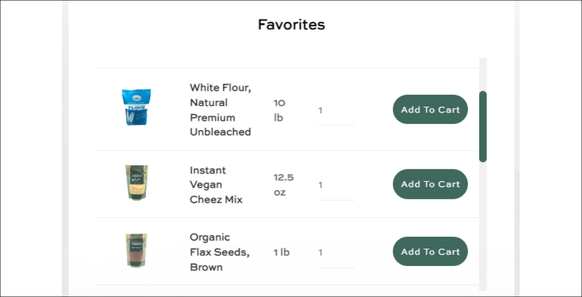The height and width of the screenshot is (297, 582).
Task: Click the scrollbar track above the green thumb
Action: pos(483,74)
